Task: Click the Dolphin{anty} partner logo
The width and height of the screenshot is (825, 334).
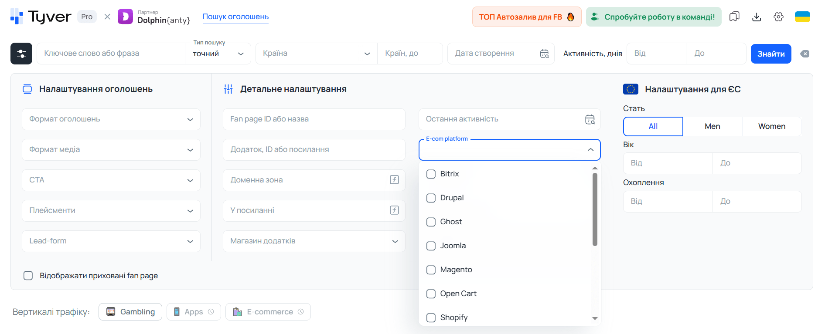Action: coord(154,17)
